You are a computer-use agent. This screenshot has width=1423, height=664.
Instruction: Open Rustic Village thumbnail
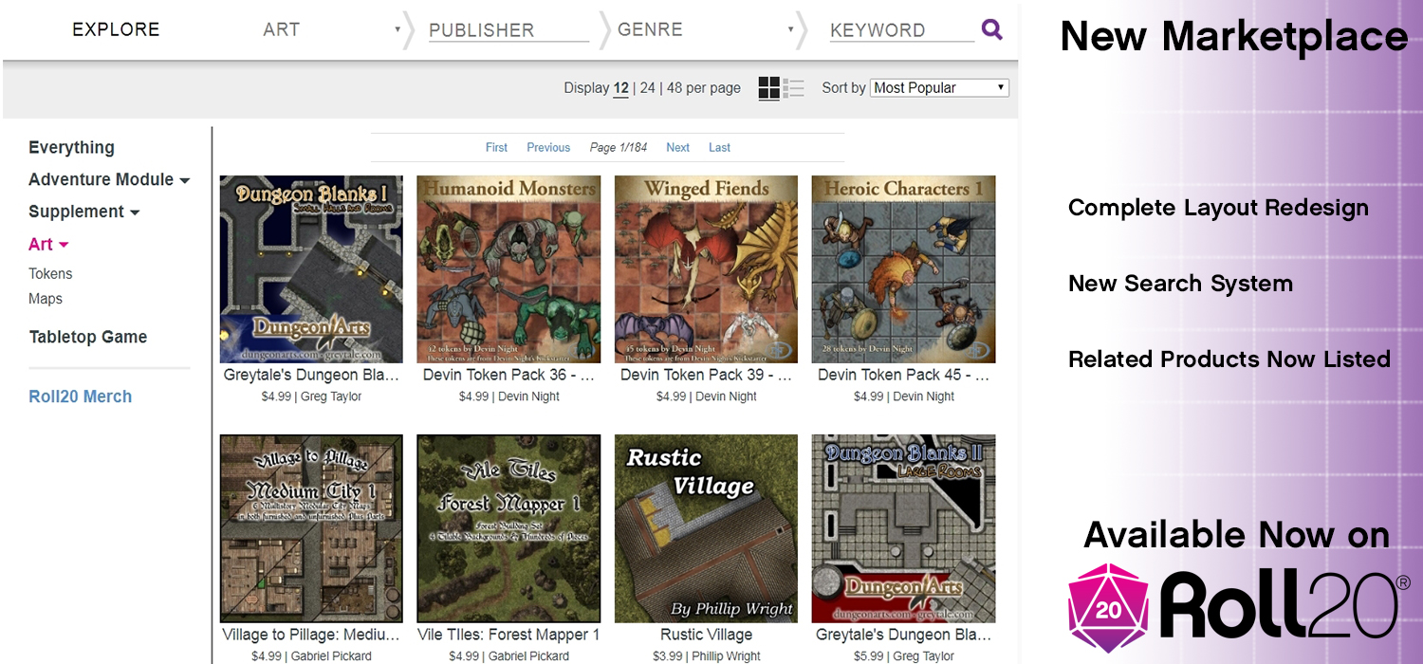tap(706, 528)
